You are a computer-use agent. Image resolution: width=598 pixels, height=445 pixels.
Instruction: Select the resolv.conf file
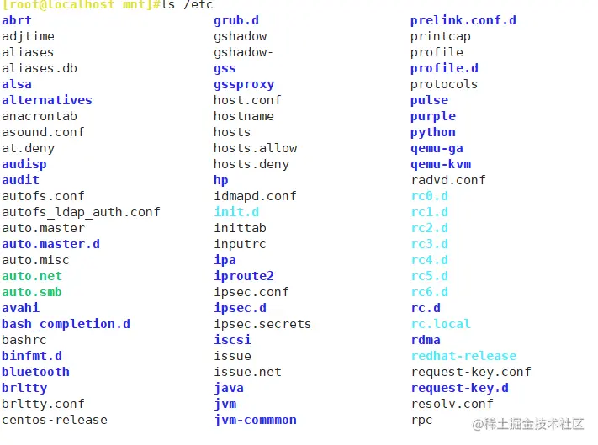(452, 404)
